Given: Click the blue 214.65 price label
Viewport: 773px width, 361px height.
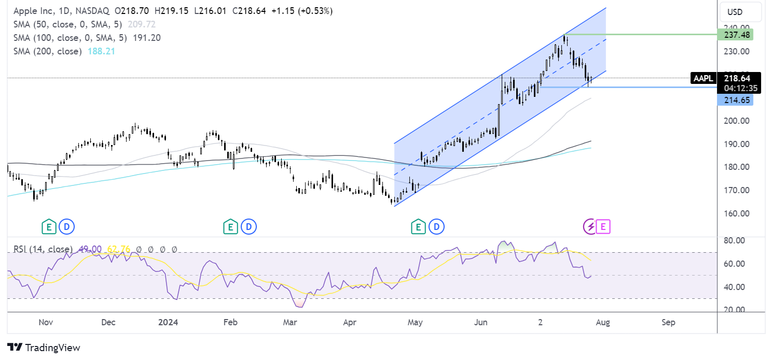Looking at the screenshot, I should (x=735, y=101).
